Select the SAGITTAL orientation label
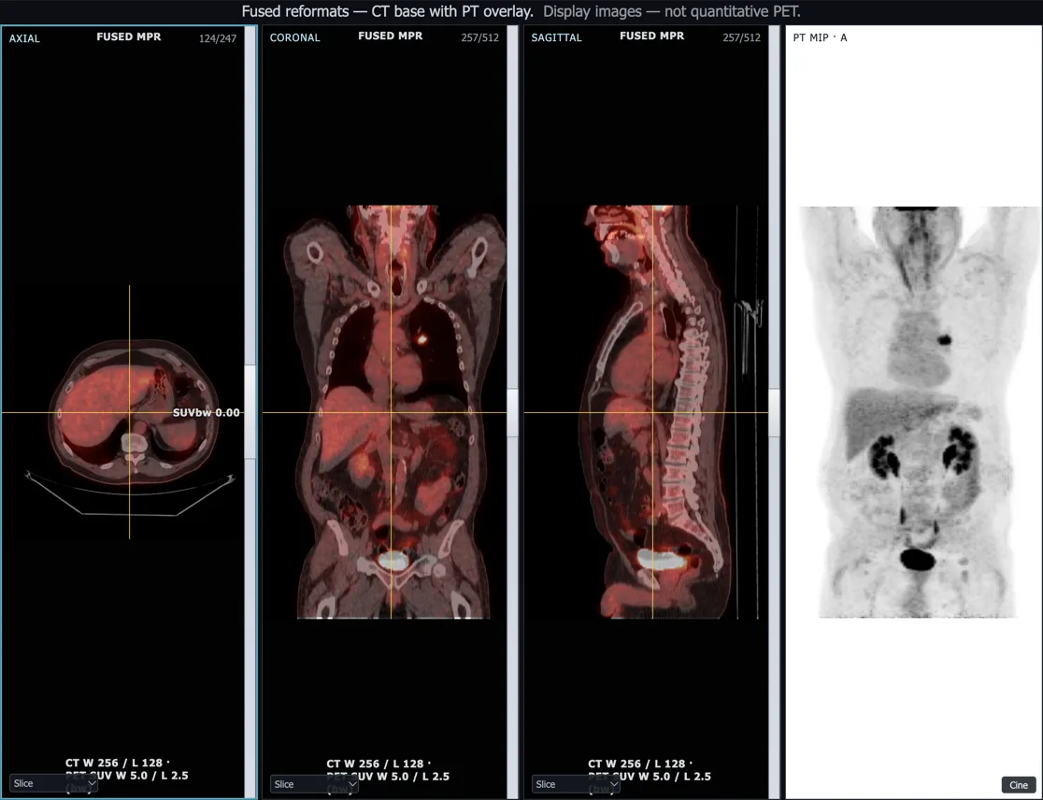The height and width of the screenshot is (800, 1043). 556,38
